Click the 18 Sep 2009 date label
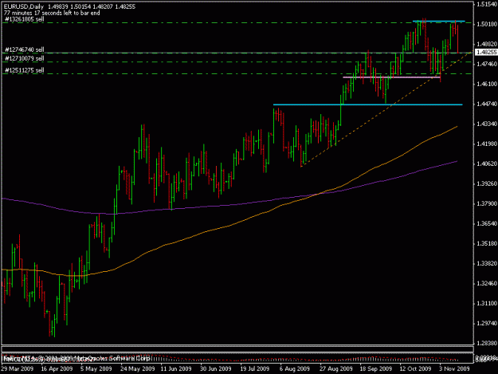Viewport: 498px width, 374px height. (x=376, y=368)
